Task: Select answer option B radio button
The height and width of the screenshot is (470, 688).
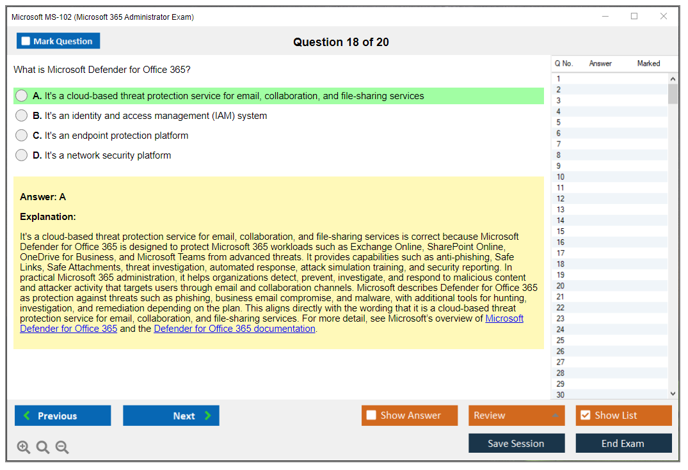Action: (22, 115)
